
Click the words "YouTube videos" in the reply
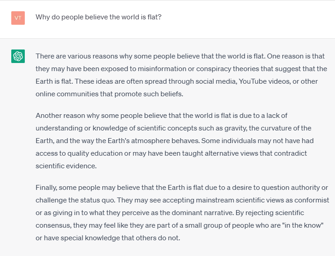[250, 81]
